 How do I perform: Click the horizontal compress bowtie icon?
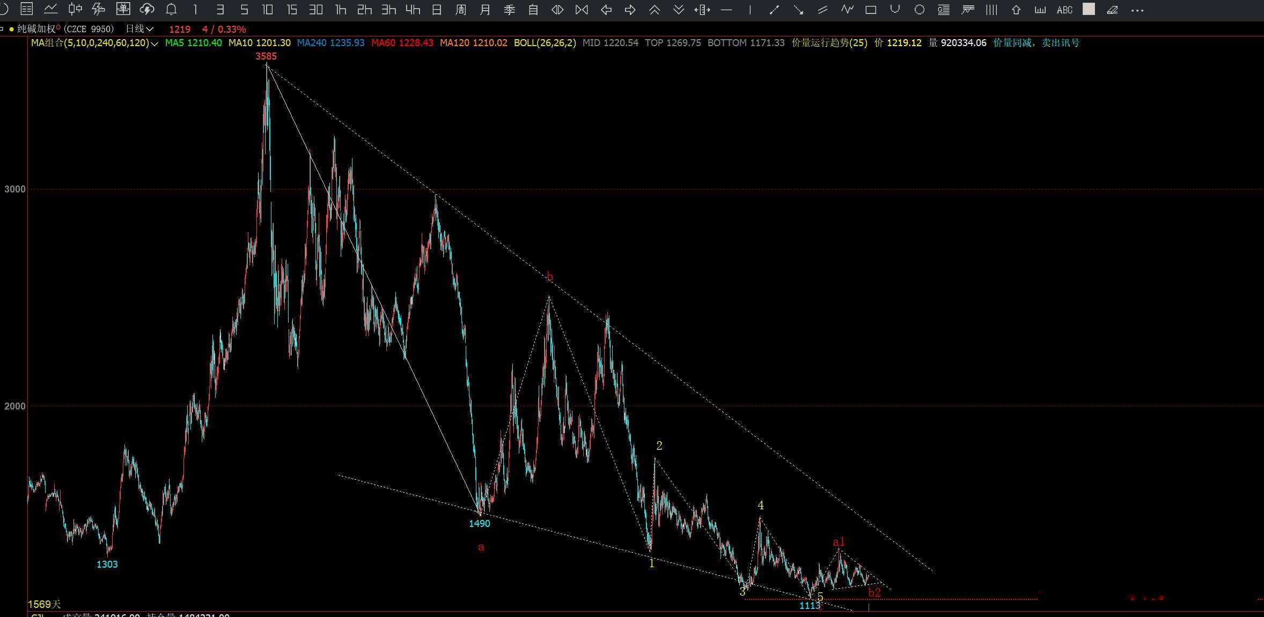click(x=582, y=10)
